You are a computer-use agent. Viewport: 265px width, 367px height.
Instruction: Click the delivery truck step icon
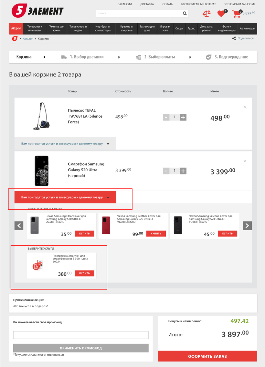64,57
